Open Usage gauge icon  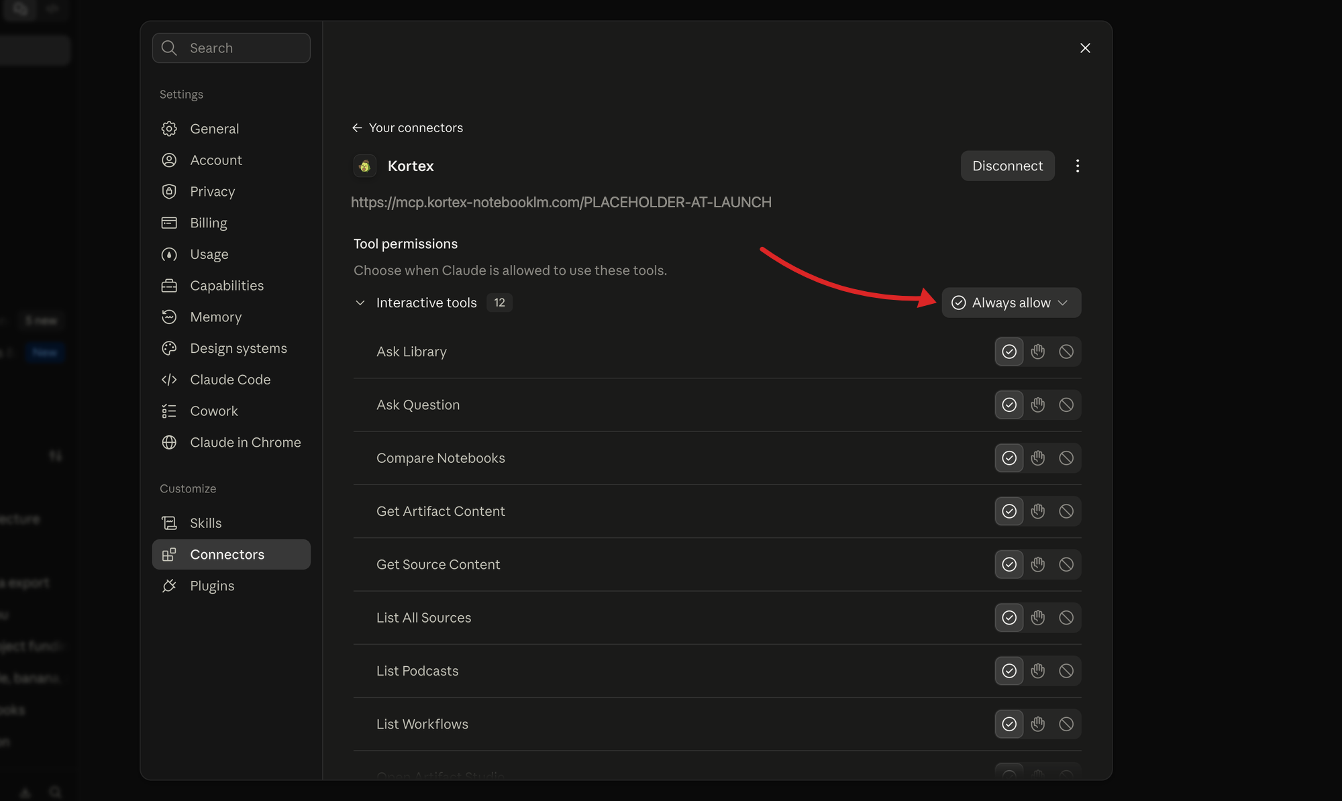(x=169, y=254)
